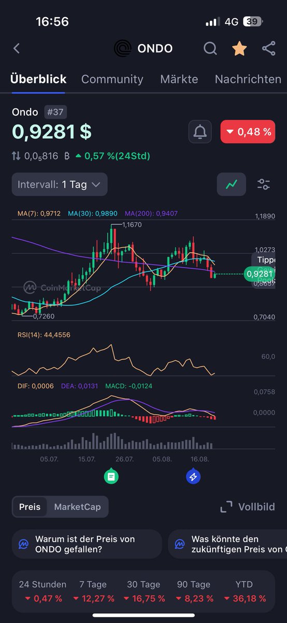Tap the share icon
Image resolution: width=287 pixels, height=623 pixels.
(x=268, y=49)
